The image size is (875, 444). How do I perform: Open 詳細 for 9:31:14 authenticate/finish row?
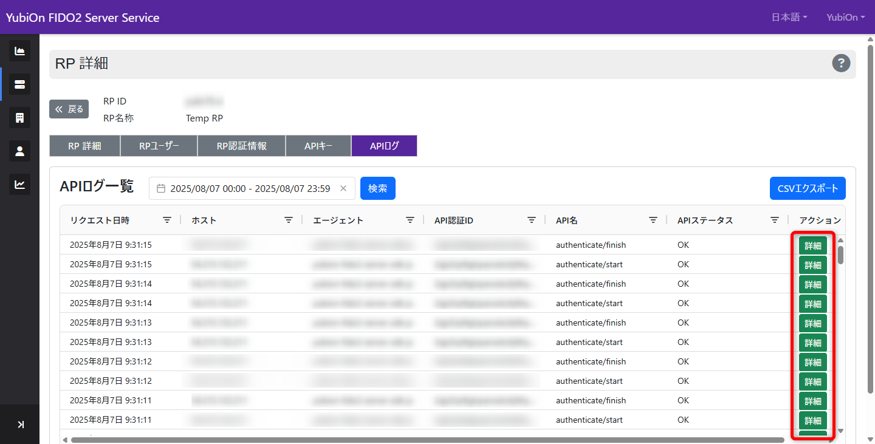(x=813, y=284)
